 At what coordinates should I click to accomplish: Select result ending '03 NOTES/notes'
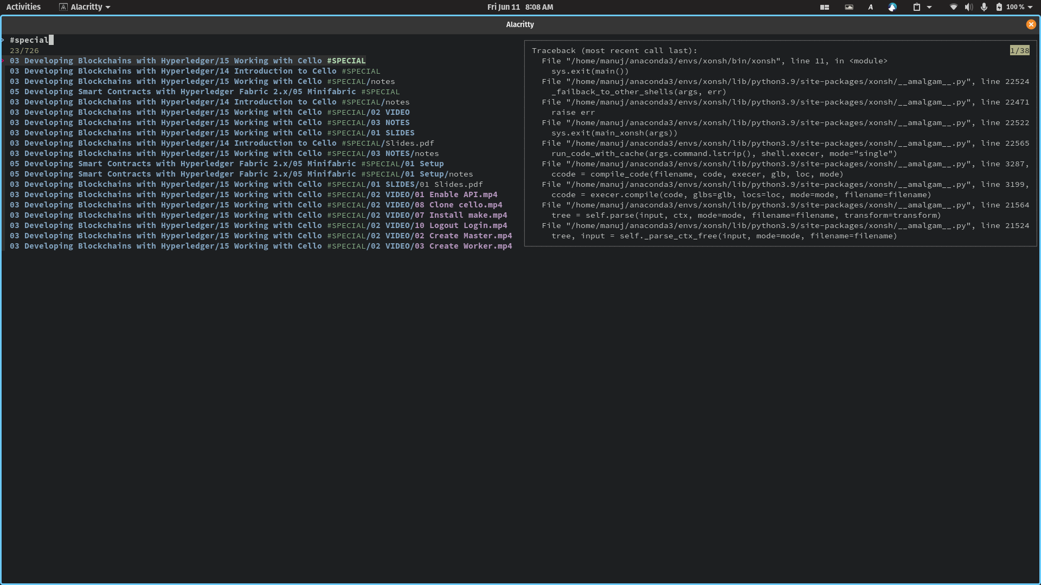pyautogui.click(x=224, y=153)
